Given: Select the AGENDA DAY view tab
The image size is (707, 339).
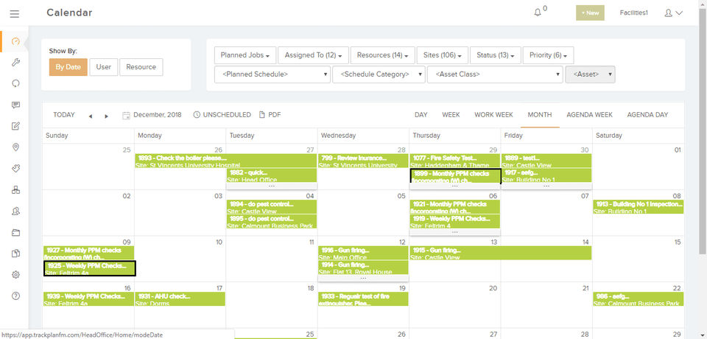Looking at the screenshot, I should pos(647,115).
